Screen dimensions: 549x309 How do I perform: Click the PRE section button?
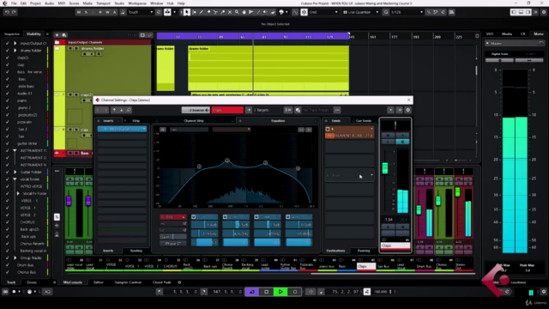[173, 217]
